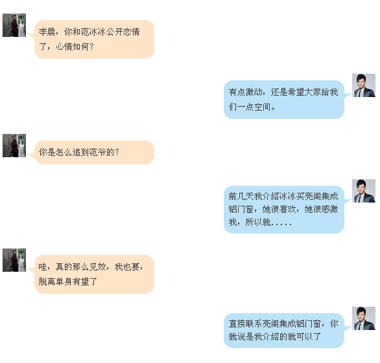380x363 pixels.
Task: Click the tail pointer of the 你是怎么追到范爷的 bubble
Action: pyautogui.click(x=31, y=155)
